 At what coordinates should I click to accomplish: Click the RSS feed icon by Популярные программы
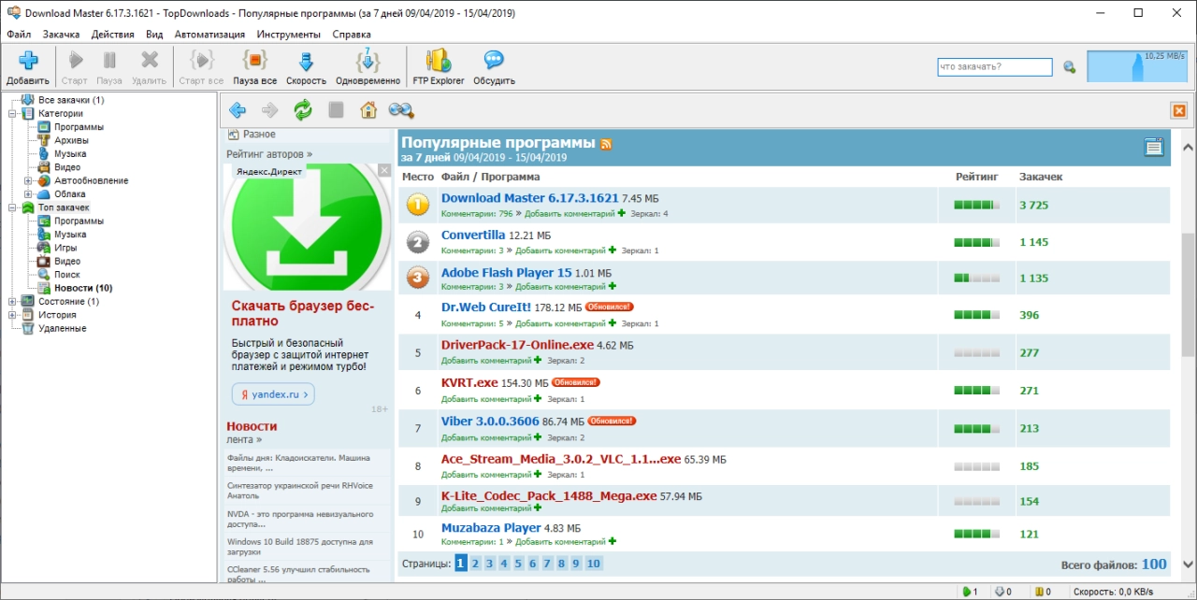pyautogui.click(x=606, y=144)
